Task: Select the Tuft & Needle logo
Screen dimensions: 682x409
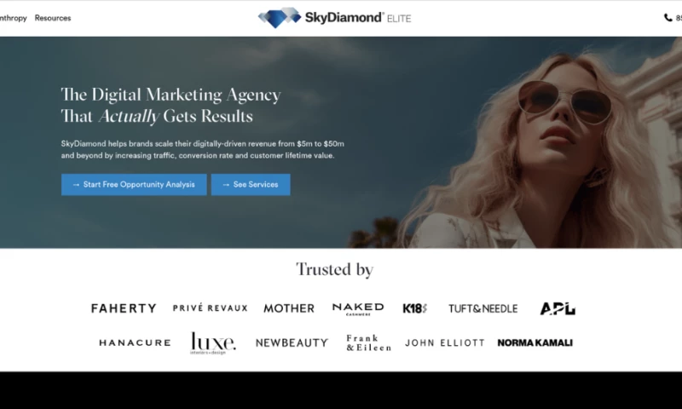Action: coord(483,308)
